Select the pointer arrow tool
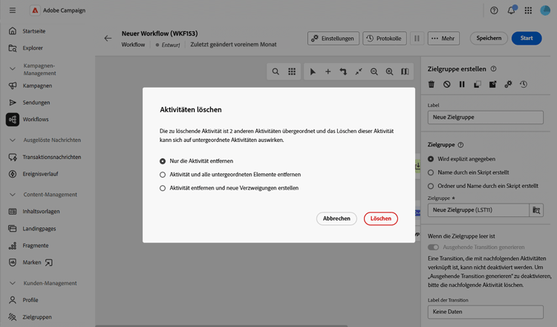Screen dimensions: 557x327 (313, 71)
